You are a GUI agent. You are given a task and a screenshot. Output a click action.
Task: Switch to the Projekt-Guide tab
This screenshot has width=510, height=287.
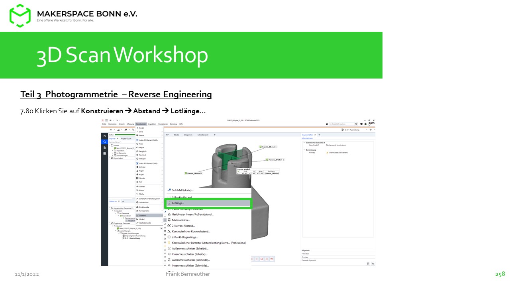point(126,138)
